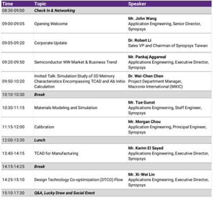Click the Topic column header
Viewport: 213px width, 199px height.
pyautogui.click(x=40, y=4)
